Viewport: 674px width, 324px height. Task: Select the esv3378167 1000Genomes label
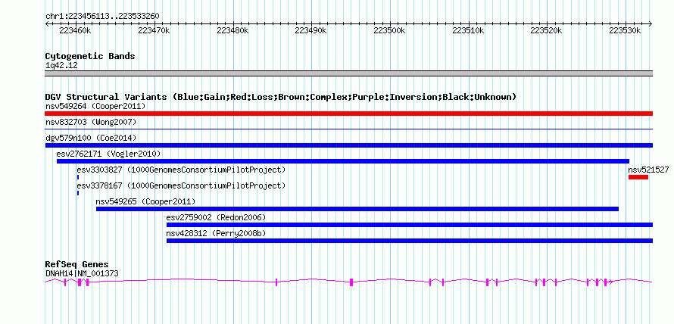(181, 185)
